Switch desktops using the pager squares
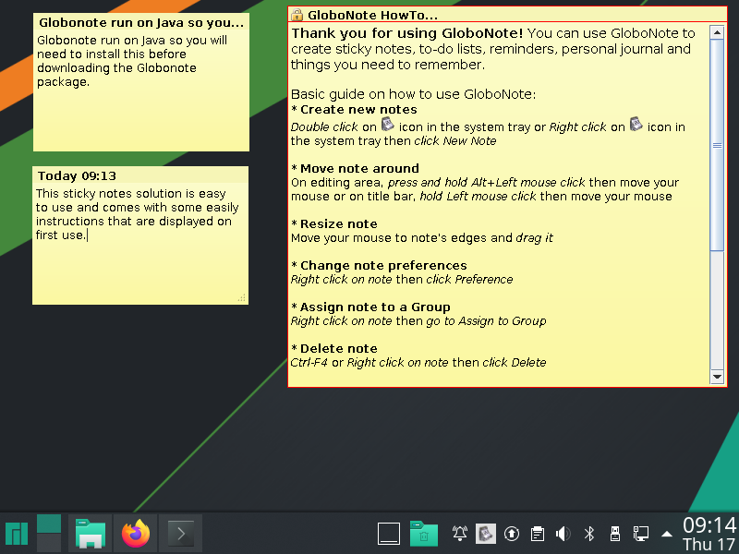 pos(48,534)
